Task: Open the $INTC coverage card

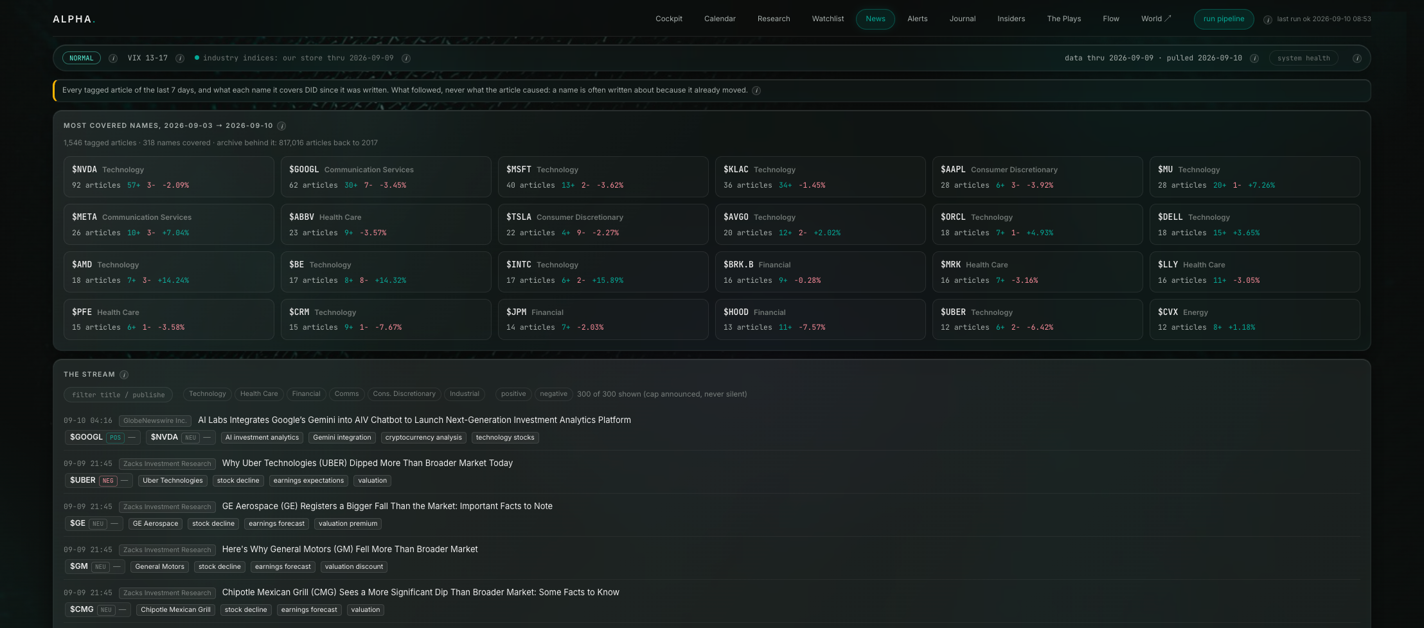Action: [603, 272]
